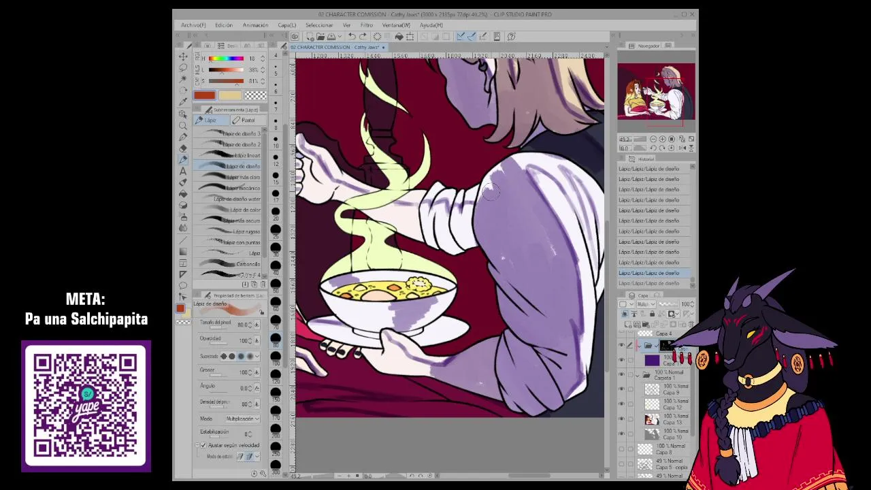Toggle visibility eye of Capeta 1 folder
871x490 pixels.
[621, 375]
